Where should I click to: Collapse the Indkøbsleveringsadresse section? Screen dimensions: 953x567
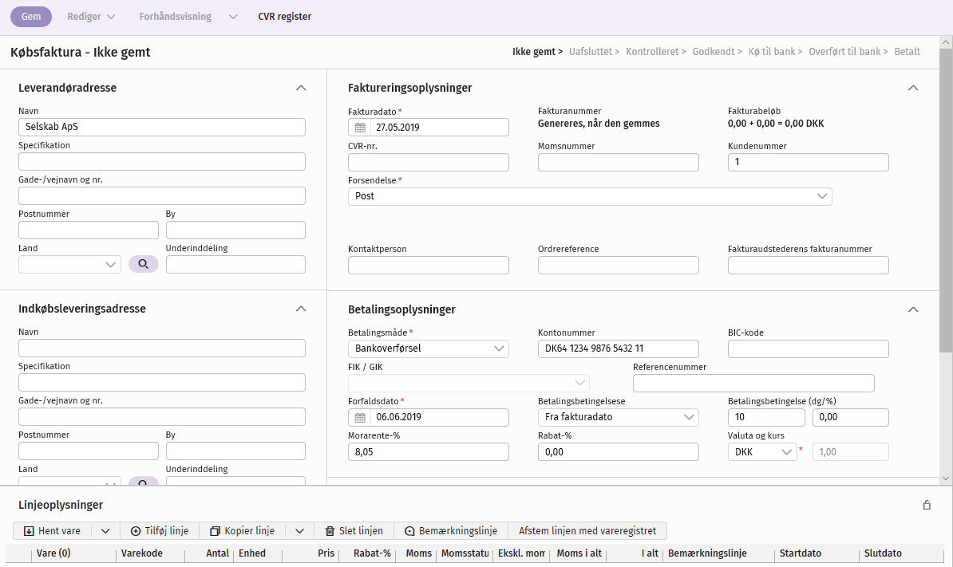pyautogui.click(x=301, y=309)
